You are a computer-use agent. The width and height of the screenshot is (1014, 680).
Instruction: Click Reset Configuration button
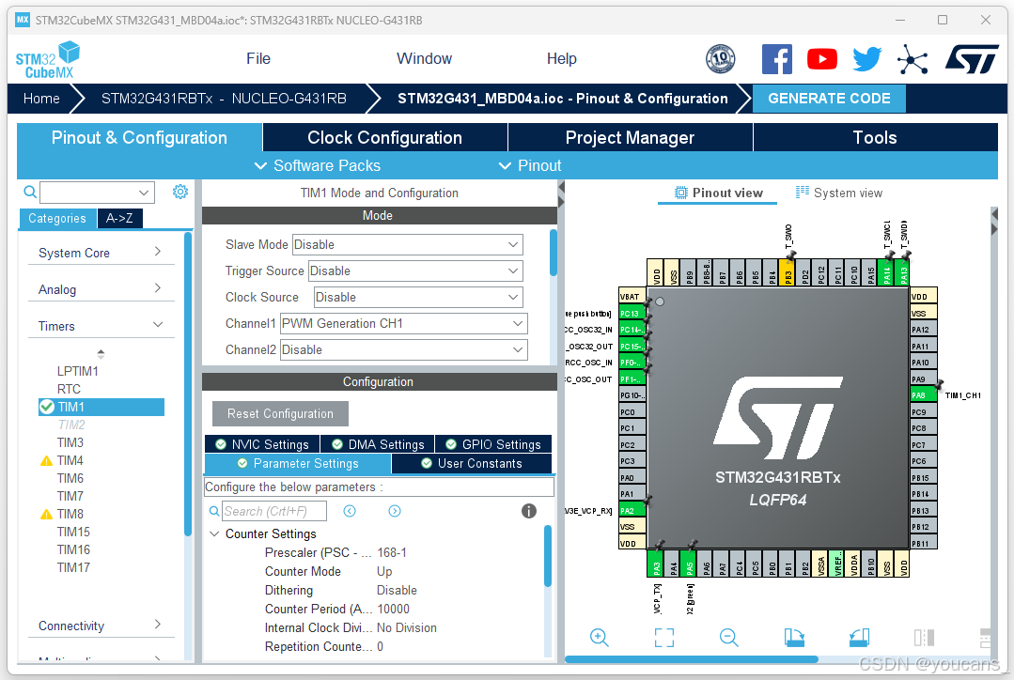tap(280, 413)
